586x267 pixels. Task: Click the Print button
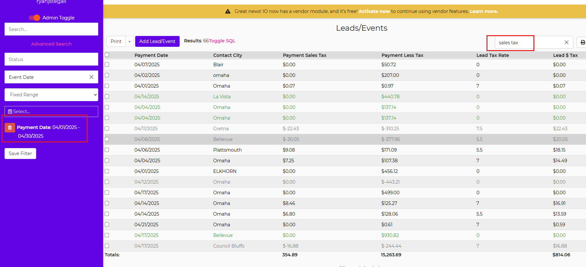(116, 41)
